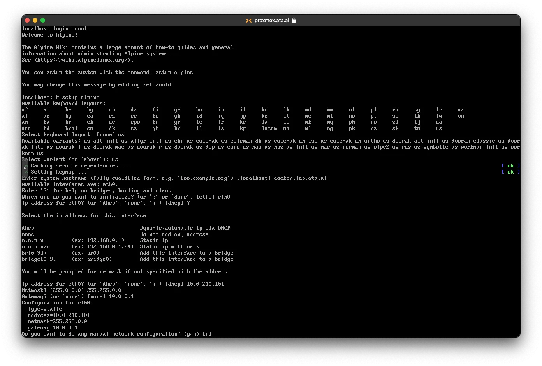Click 'Static ip with mask' description

[x=170, y=247]
